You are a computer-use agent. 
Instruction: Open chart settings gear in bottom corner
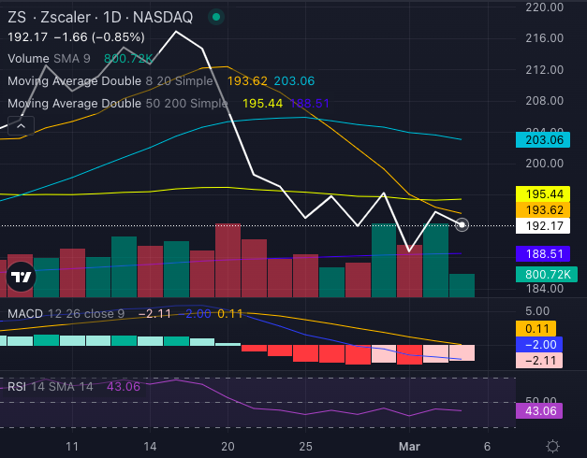point(553,446)
